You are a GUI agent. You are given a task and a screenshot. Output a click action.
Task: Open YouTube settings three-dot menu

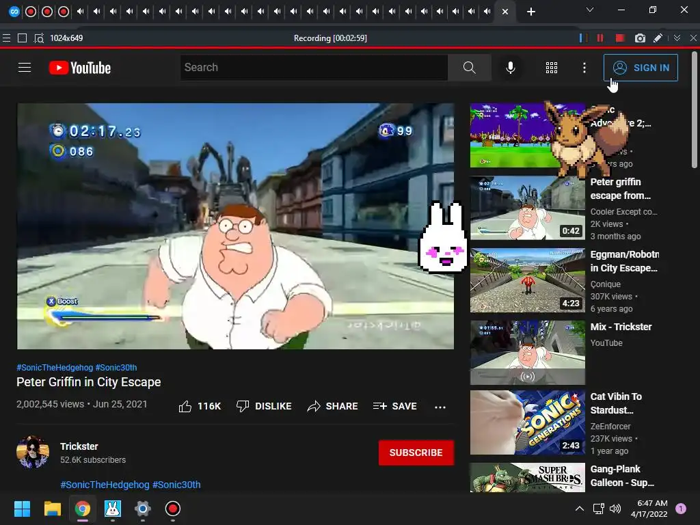point(584,68)
